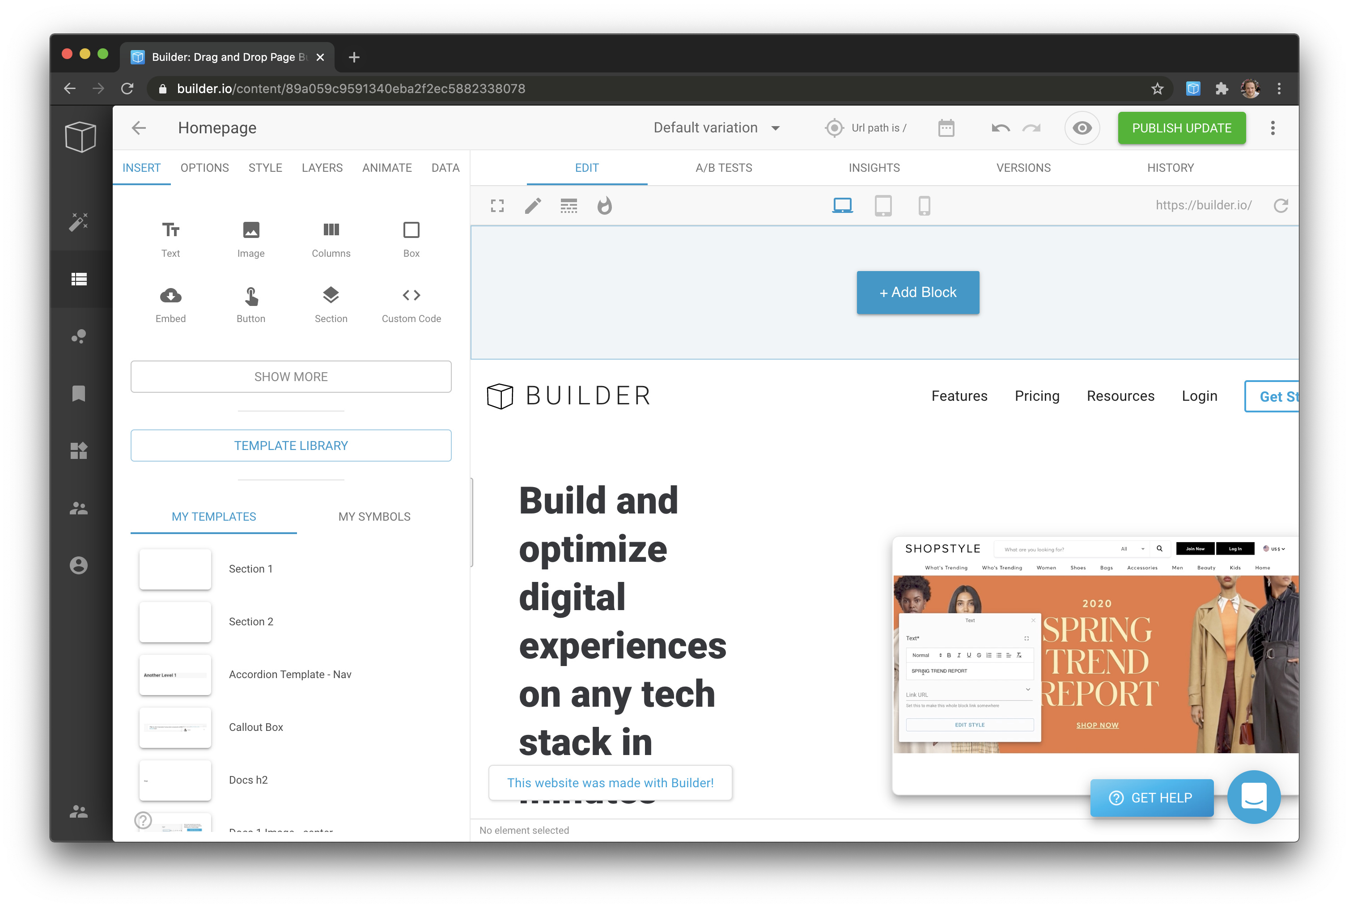The width and height of the screenshot is (1349, 908).
Task: Open the TEMPLATE LIBRARY
Action: coord(291,446)
